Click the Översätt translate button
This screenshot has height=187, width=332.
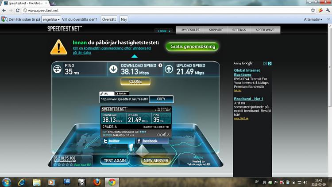pos(109,19)
